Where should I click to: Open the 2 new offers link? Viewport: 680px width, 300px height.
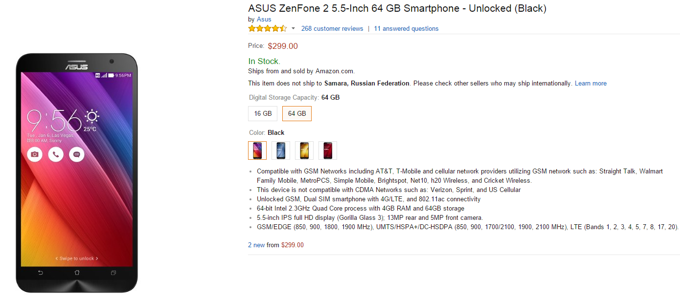(256, 245)
